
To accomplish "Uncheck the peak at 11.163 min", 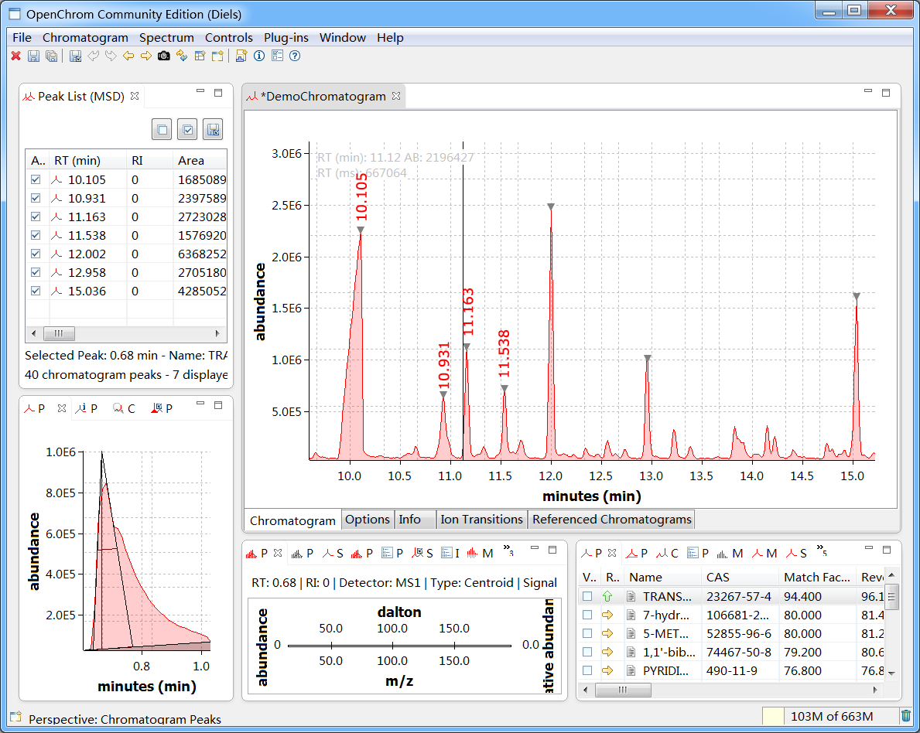I will [36, 217].
